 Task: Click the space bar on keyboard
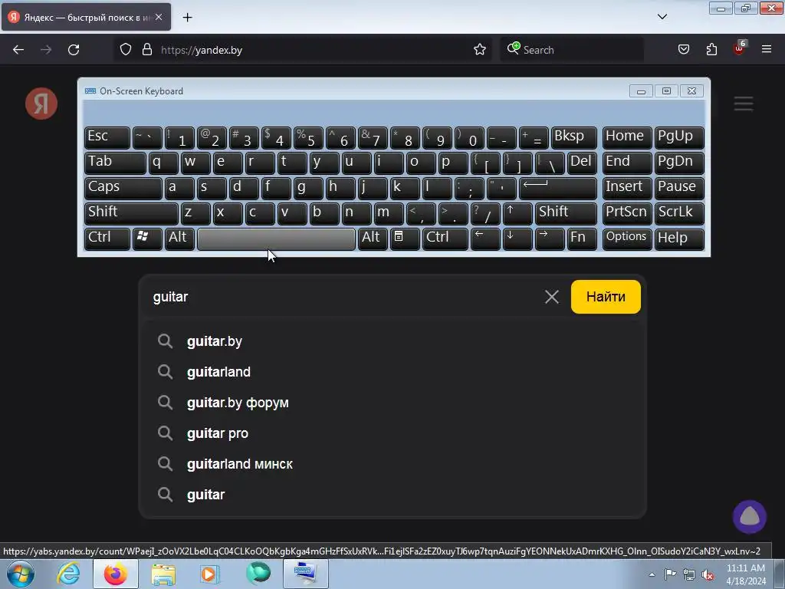tap(276, 239)
